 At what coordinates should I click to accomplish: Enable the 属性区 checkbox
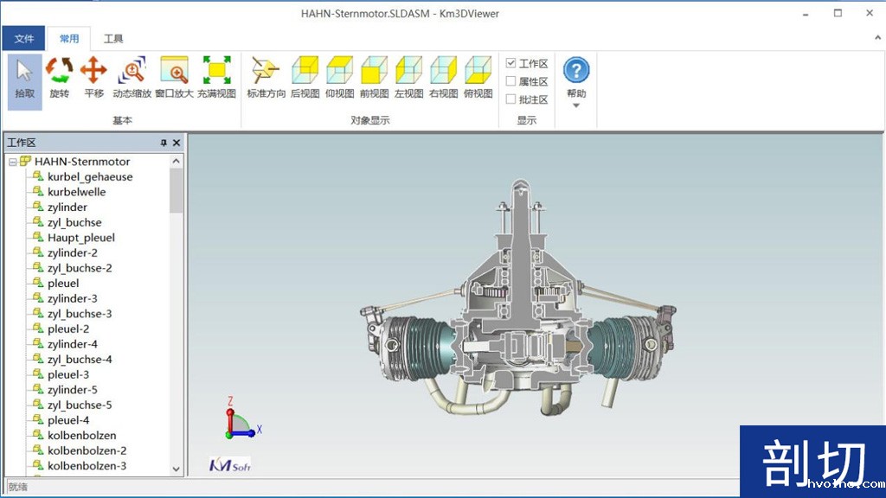(512, 80)
